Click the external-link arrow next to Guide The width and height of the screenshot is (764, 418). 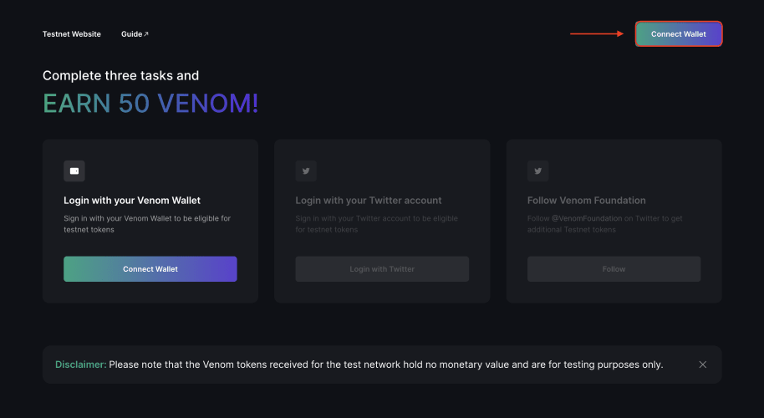[x=146, y=34]
